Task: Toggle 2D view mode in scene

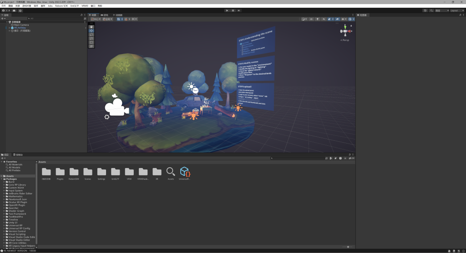Action: pos(311,19)
